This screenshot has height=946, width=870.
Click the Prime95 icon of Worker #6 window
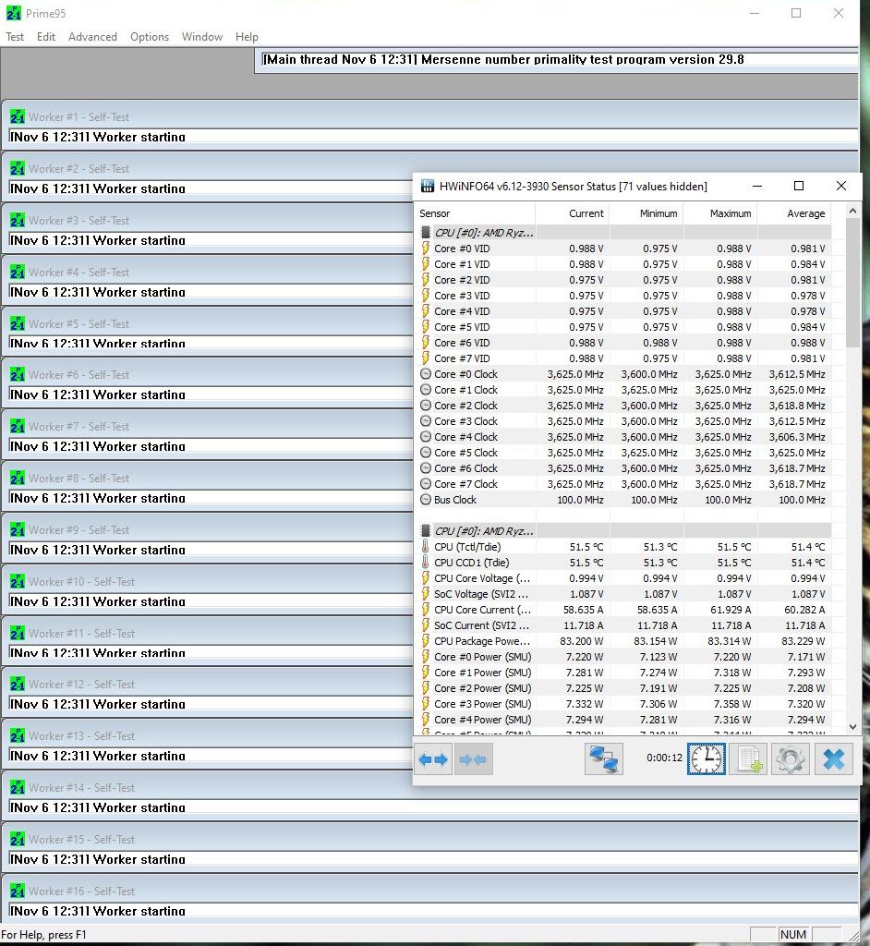pyautogui.click(x=18, y=374)
